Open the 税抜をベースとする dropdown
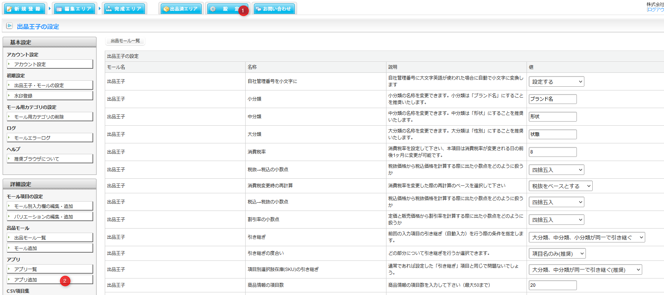This screenshot has width=664, height=295. (x=561, y=186)
